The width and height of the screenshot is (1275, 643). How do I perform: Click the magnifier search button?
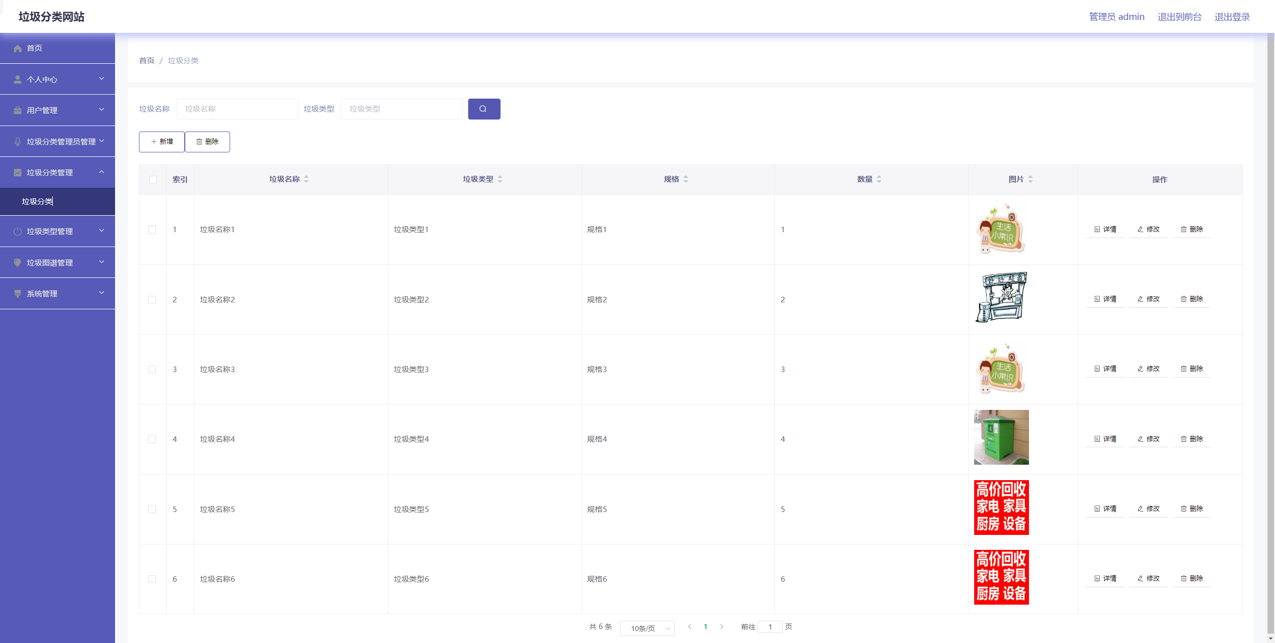pyautogui.click(x=484, y=109)
